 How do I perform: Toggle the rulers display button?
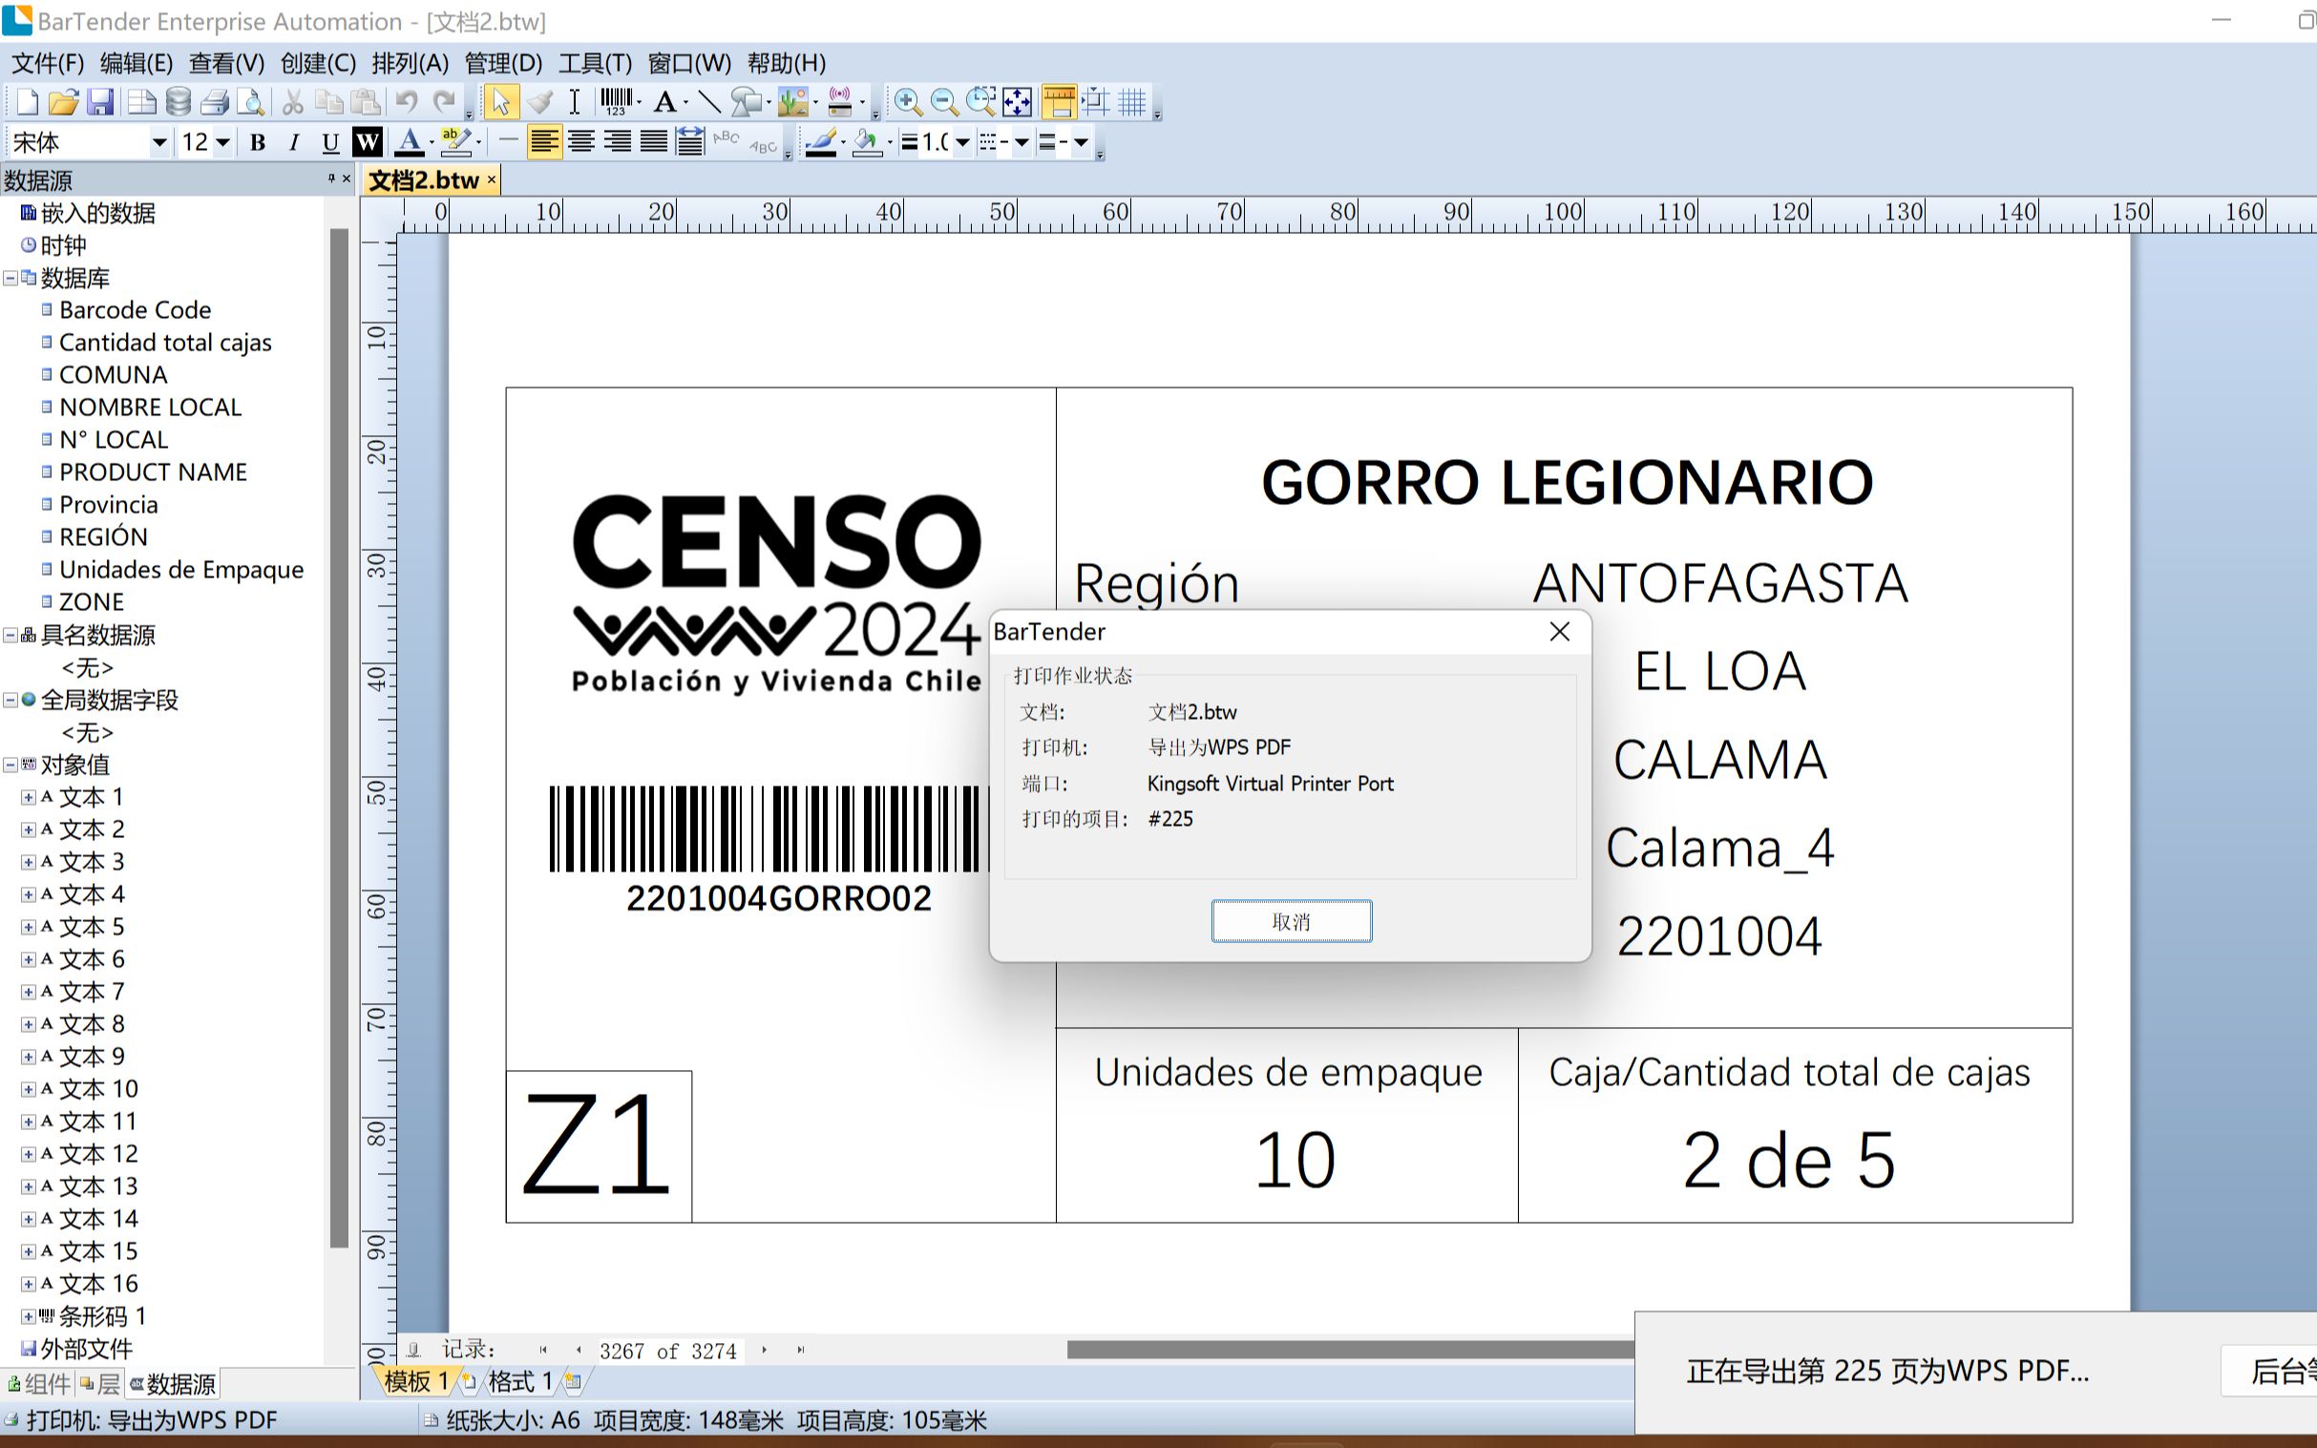(x=1059, y=101)
